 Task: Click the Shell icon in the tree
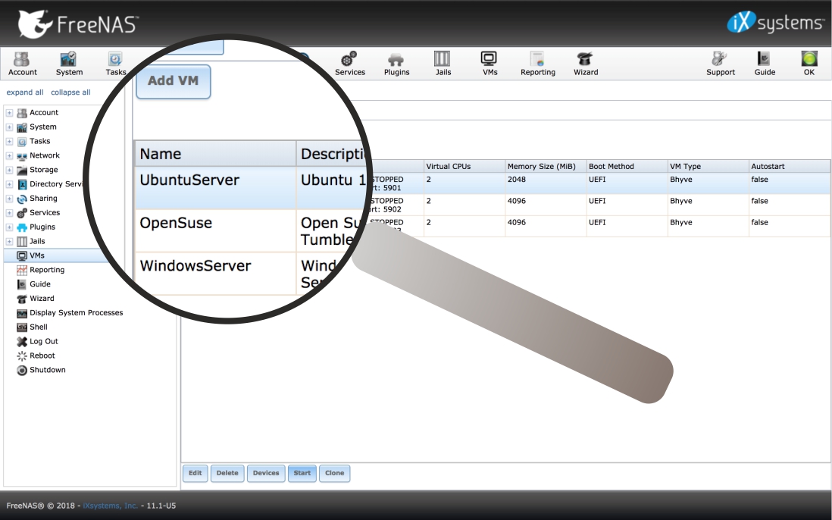point(22,327)
